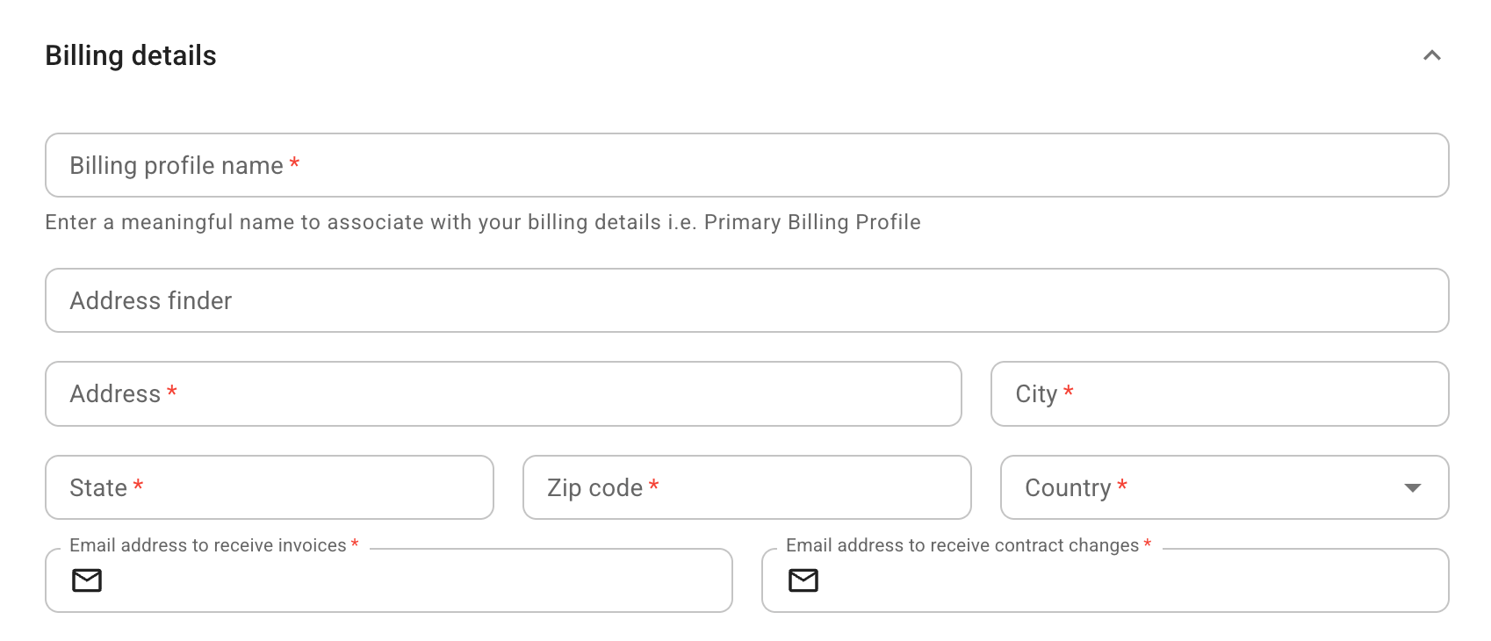Click the Email address to receive contract changes label
This screenshot has height=641, width=1491.
tap(962, 544)
